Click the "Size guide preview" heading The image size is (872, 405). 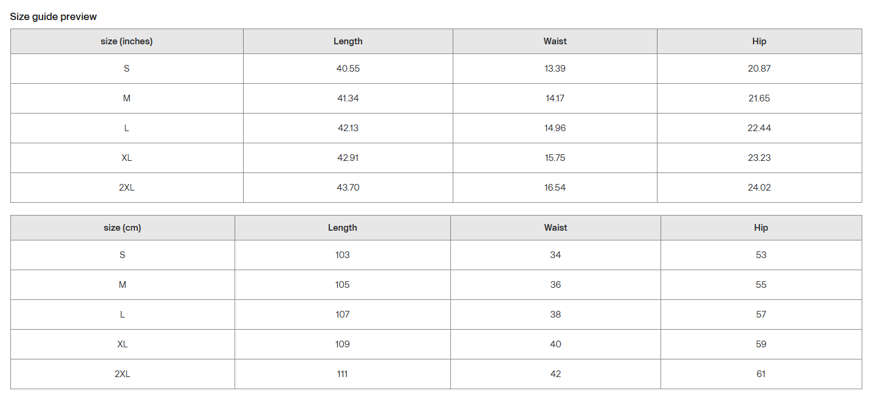point(53,16)
